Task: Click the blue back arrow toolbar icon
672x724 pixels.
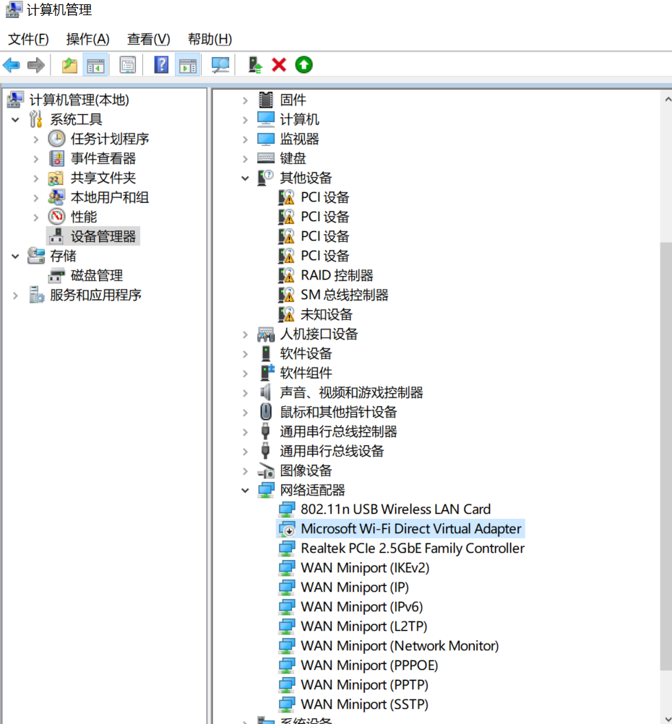Action: [x=12, y=65]
